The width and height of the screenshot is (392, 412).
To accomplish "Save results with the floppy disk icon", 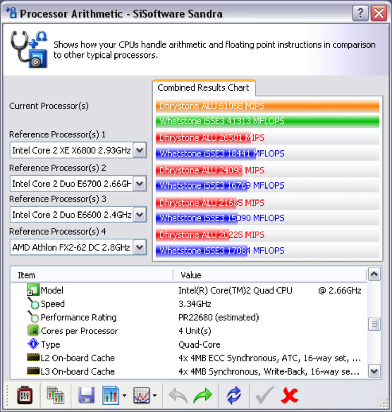I will pyautogui.click(x=86, y=395).
